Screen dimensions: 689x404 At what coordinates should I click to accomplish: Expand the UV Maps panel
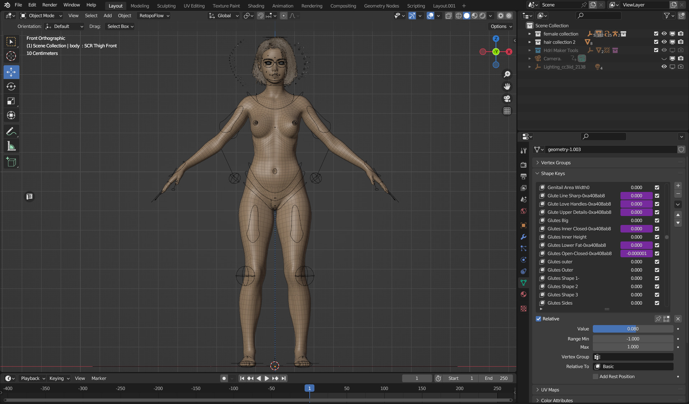550,390
